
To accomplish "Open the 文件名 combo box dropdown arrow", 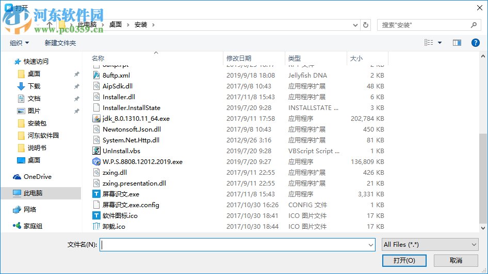I will 371,245.
